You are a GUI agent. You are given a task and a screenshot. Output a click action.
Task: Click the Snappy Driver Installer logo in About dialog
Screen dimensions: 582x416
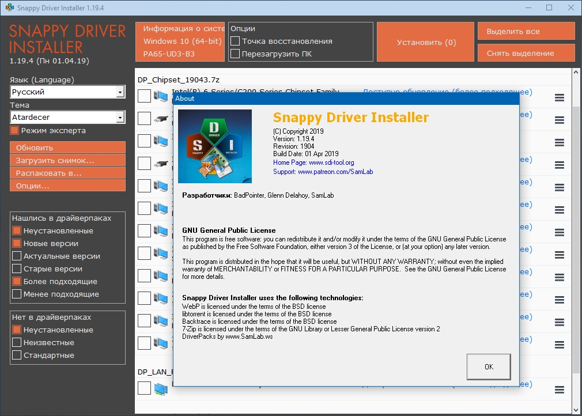click(215, 142)
